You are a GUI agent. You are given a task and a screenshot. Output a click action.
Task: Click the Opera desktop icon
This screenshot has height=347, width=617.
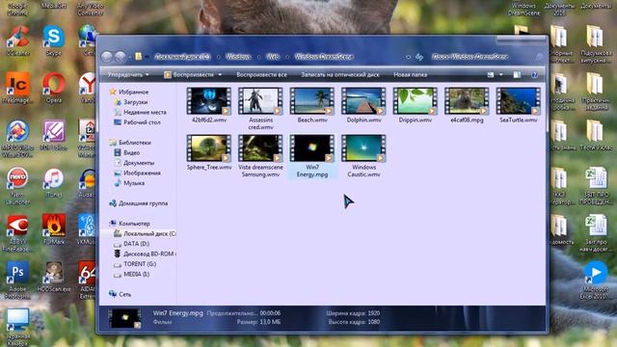click(x=54, y=88)
